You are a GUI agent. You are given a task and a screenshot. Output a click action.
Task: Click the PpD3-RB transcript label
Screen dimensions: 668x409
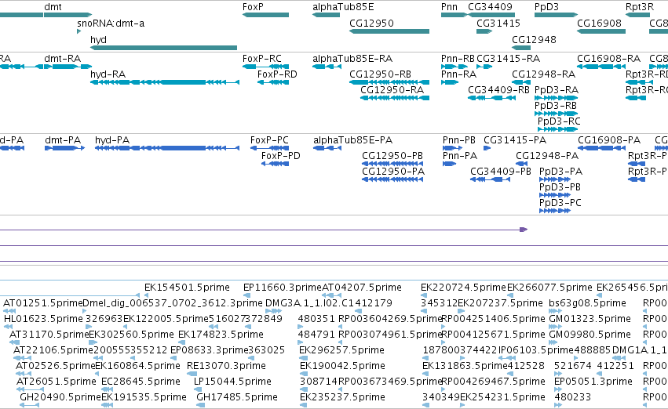click(556, 106)
